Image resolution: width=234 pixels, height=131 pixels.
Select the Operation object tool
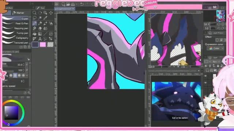coord(45,13)
